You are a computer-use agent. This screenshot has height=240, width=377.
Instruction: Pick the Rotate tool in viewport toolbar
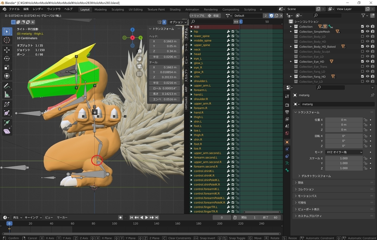pyautogui.click(x=7, y=59)
